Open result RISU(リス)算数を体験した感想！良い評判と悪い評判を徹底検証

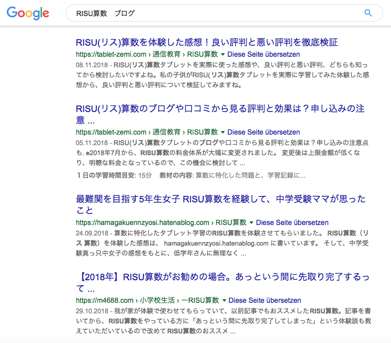pos(206,42)
